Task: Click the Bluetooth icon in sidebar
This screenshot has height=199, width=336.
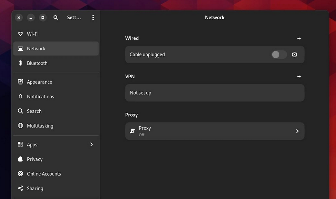Action: click(x=20, y=63)
